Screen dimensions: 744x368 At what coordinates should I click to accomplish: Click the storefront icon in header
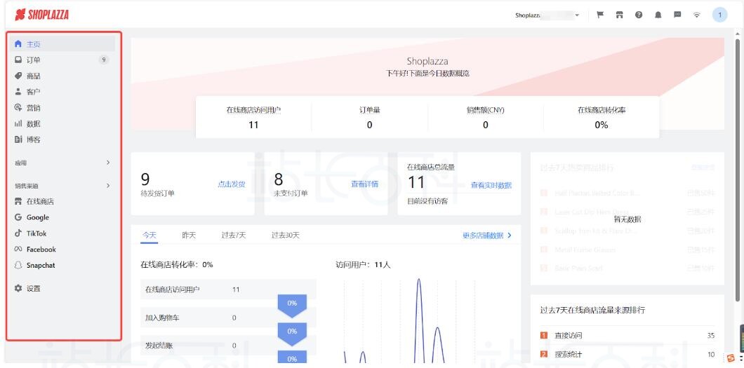[x=619, y=15]
